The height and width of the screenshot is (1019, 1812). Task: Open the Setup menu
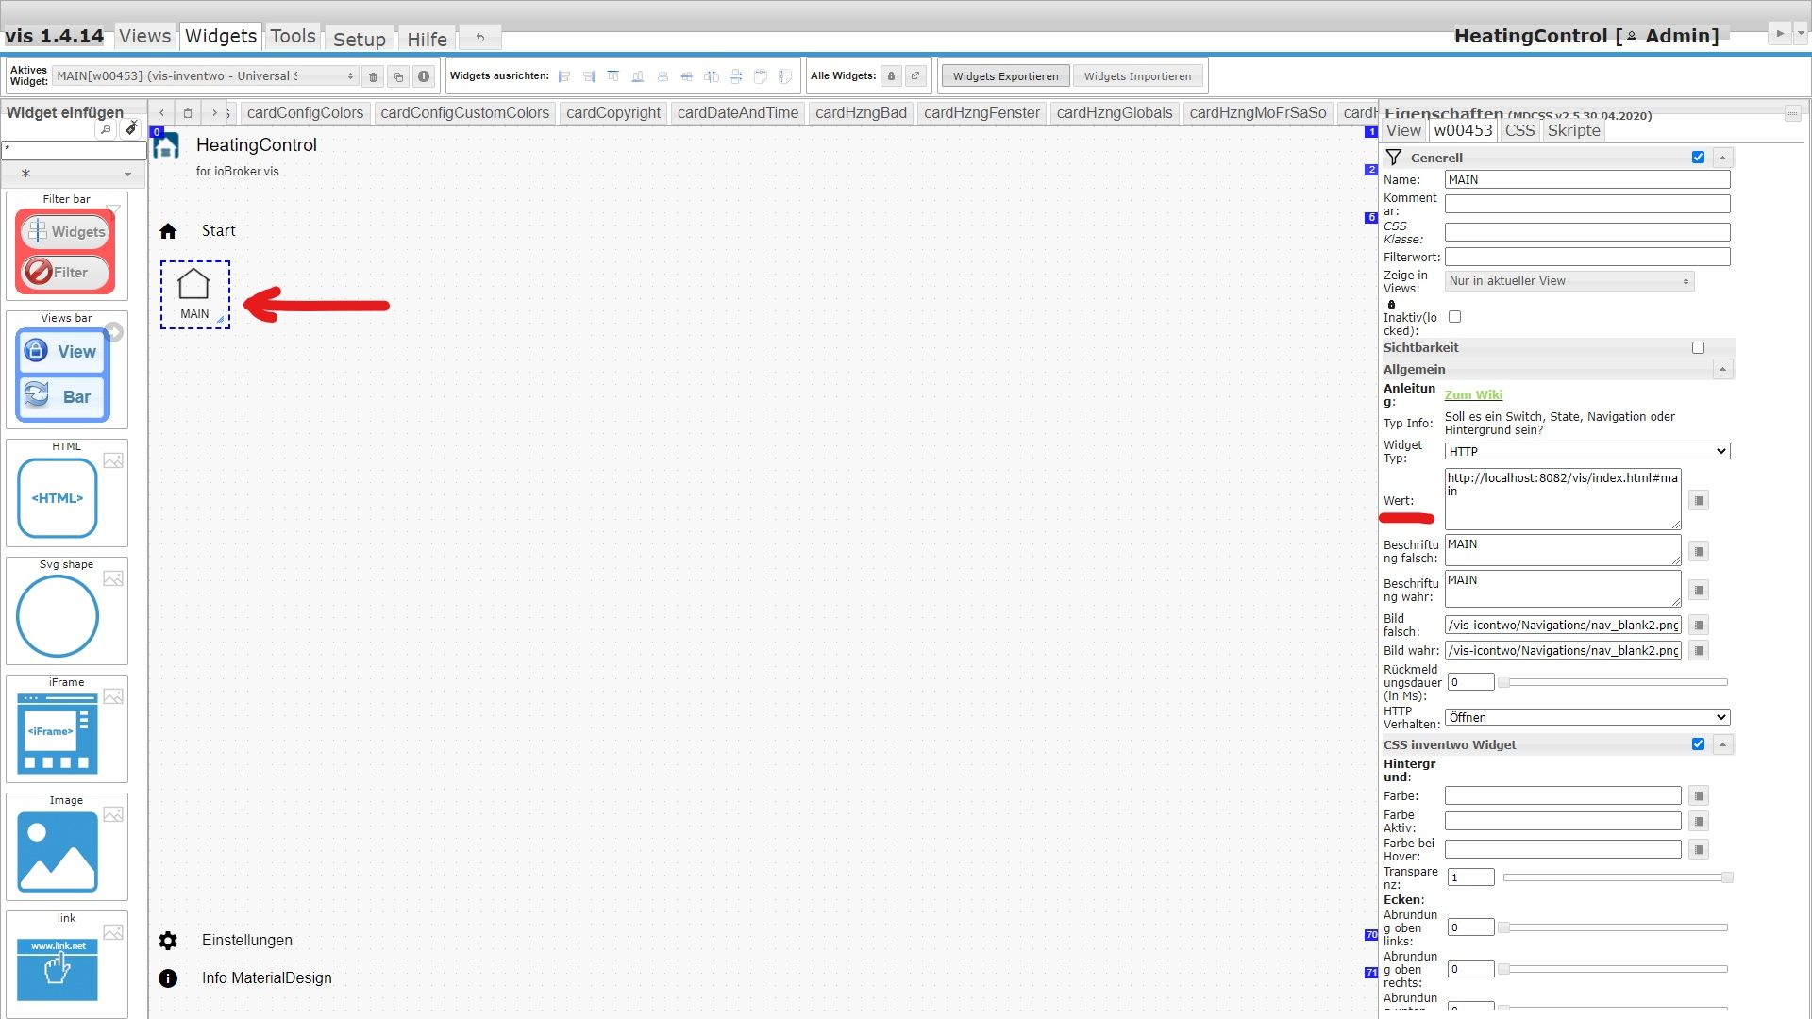(x=360, y=39)
